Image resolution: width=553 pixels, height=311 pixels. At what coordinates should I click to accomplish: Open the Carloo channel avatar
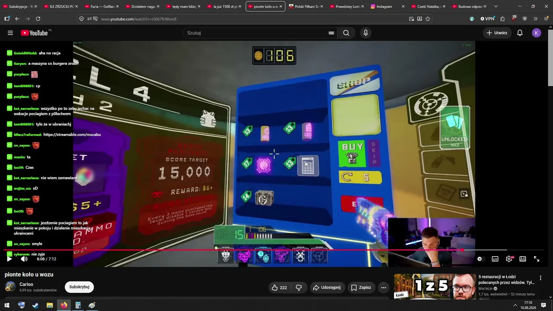tap(10, 287)
